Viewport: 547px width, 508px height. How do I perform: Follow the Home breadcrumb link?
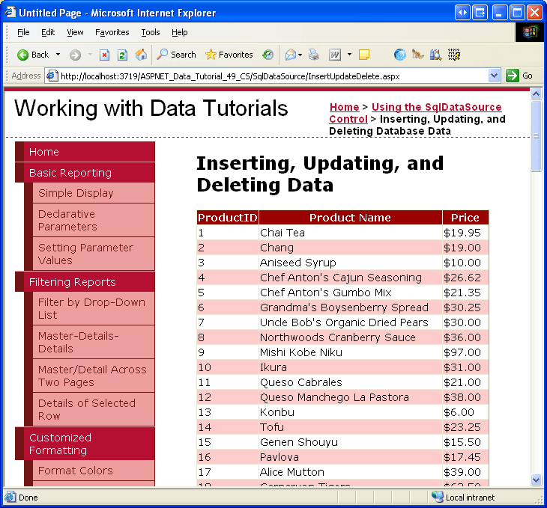click(x=344, y=107)
